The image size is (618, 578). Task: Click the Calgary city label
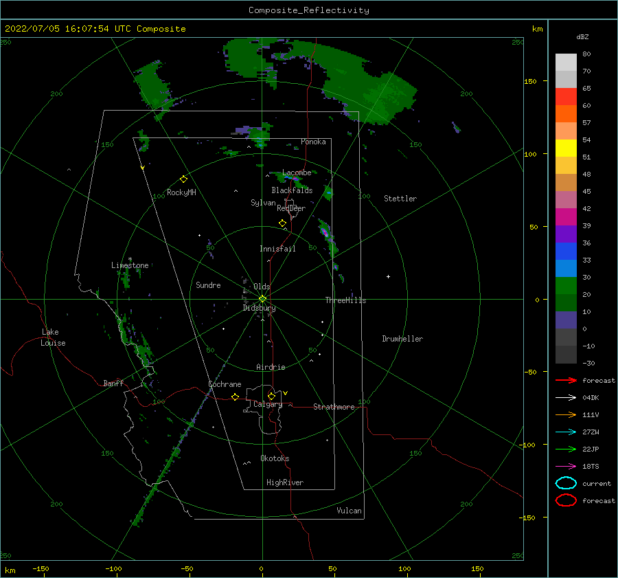268,404
